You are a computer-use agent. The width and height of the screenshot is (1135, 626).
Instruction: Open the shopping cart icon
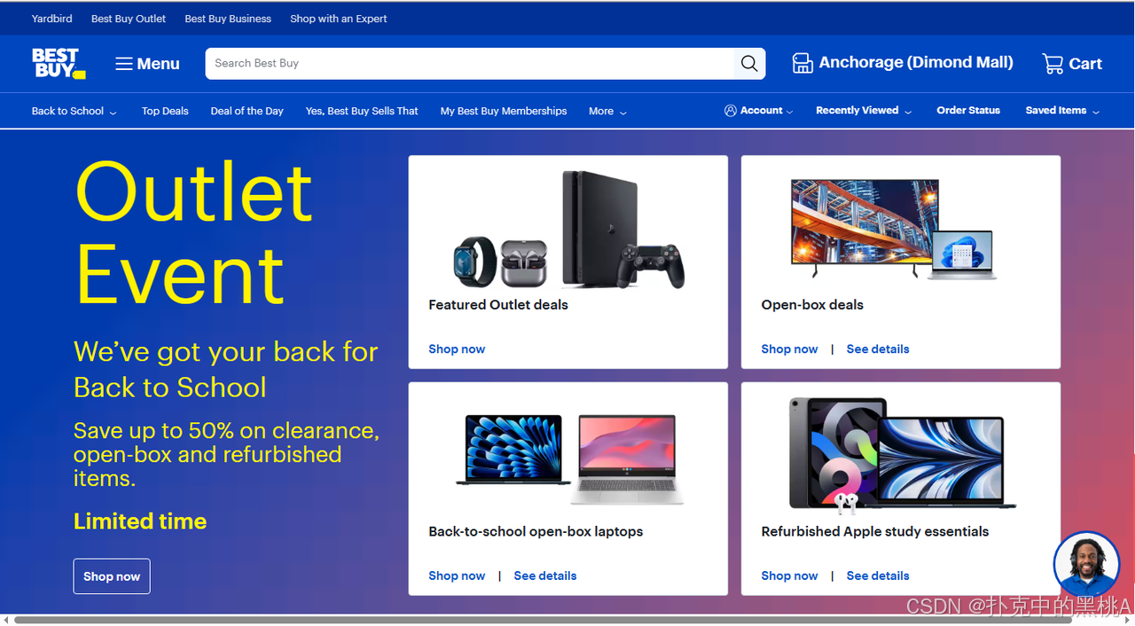pos(1053,63)
